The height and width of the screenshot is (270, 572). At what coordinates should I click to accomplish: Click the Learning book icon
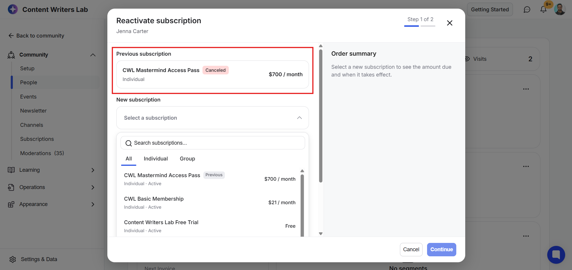11,170
